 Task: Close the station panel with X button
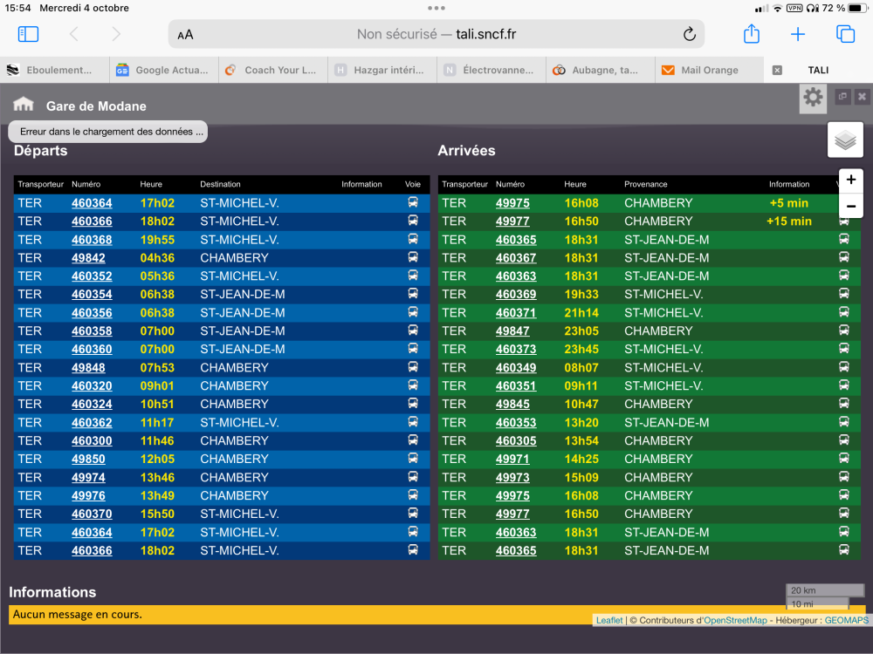click(862, 97)
